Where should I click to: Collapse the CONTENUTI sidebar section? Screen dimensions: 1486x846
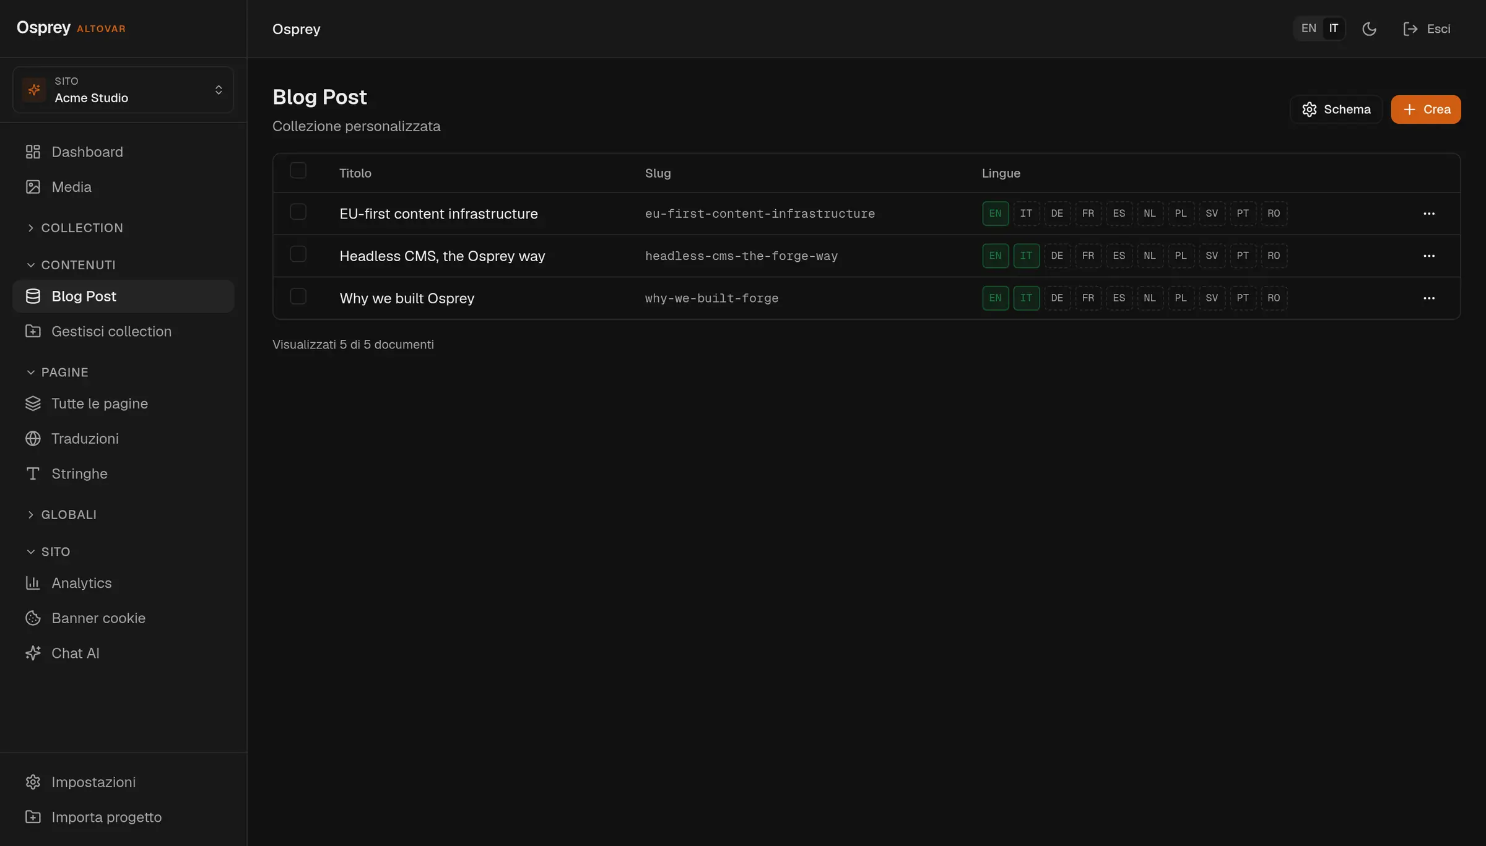(x=71, y=265)
